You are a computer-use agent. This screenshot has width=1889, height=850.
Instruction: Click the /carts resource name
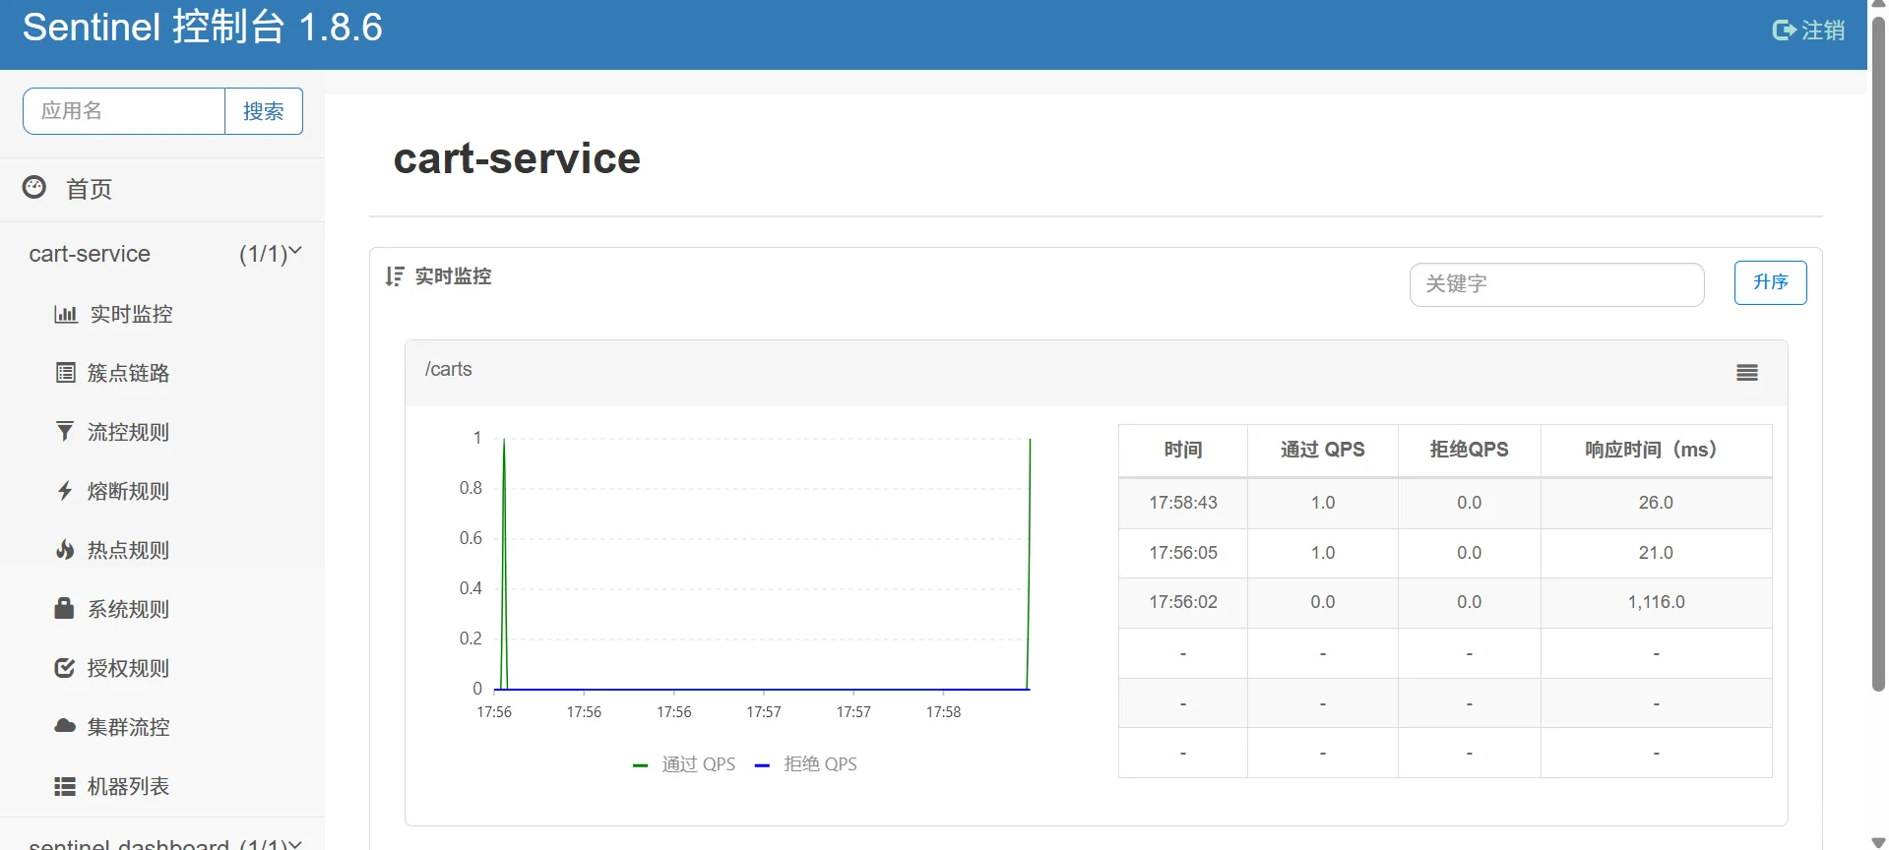click(x=449, y=369)
